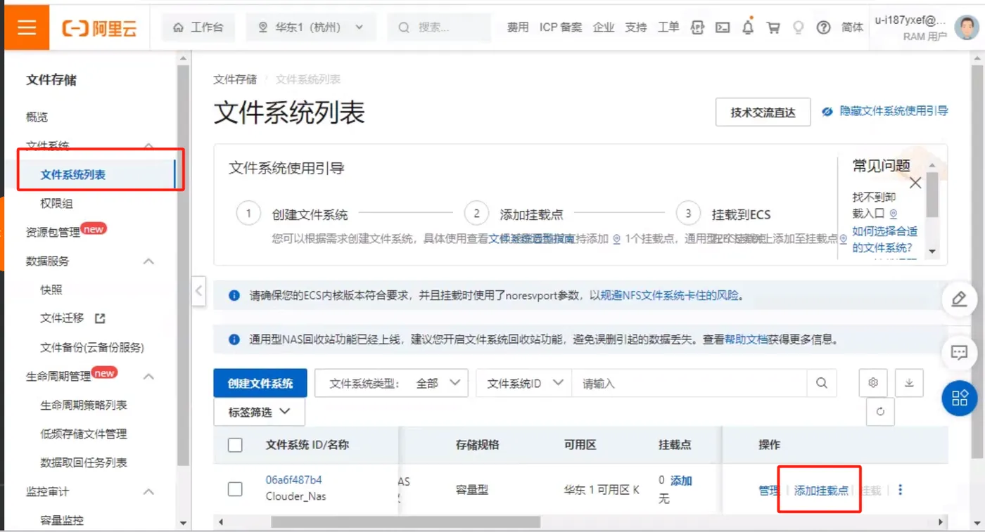Select 文件系统列表 in sidebar
Screen dimensions: 985x532
tap(73, 174)
